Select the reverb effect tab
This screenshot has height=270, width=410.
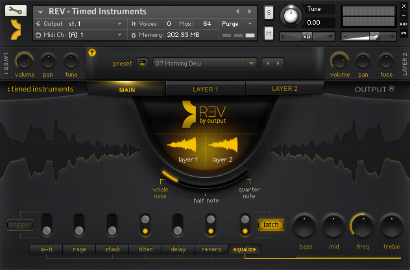211,249
